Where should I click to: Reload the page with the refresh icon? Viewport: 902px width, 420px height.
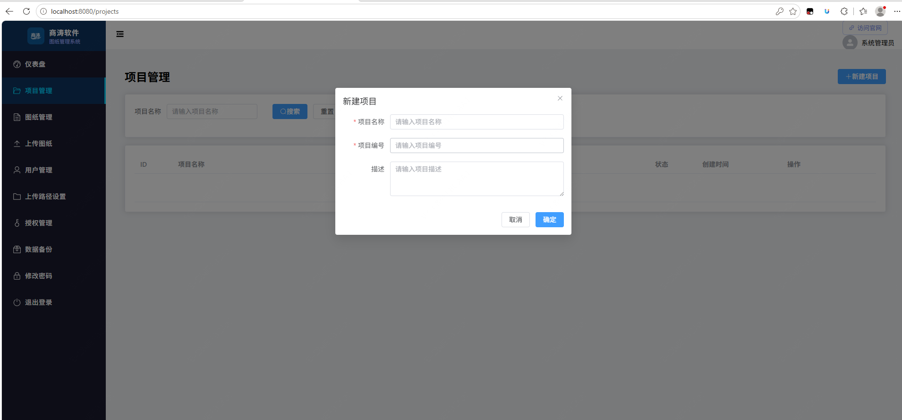tap(26, 11)
